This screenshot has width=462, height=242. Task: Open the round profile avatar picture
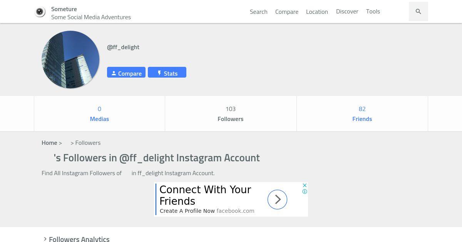click(70, 60)
